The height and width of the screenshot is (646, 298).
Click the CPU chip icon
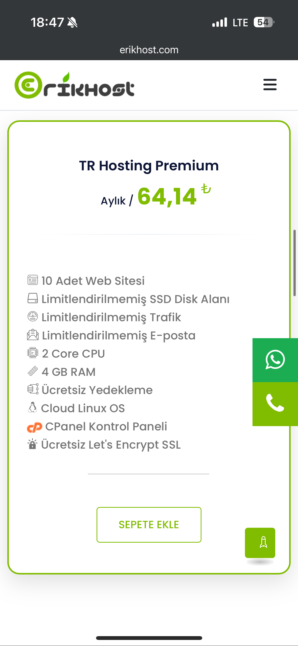(x=33, y=353)
